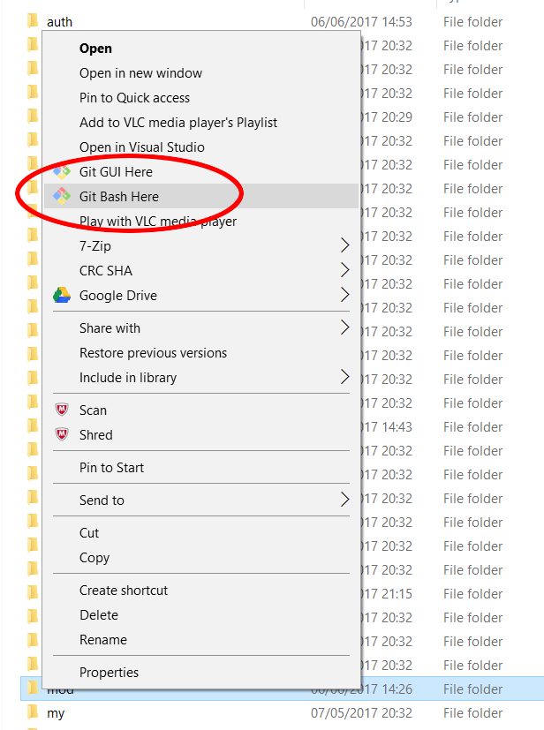Expand the 7-Zip submenu arrow
The height and width of the screenshot is (730, 544).
click(344, 245)
